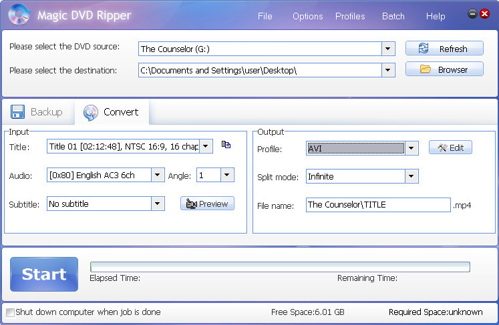Click the 'Remaining Time:' label
The image size is (499, 325).
367,278
